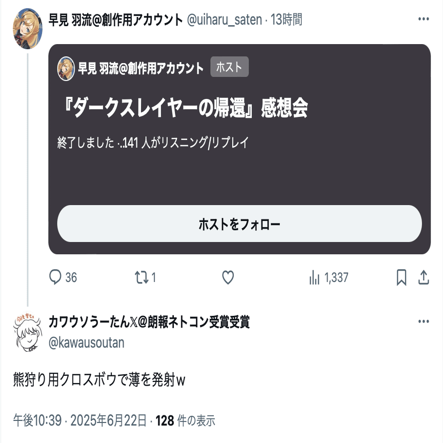
Task: Follow the host with ホストをフォロー button
Action: [x=239, y=224]
